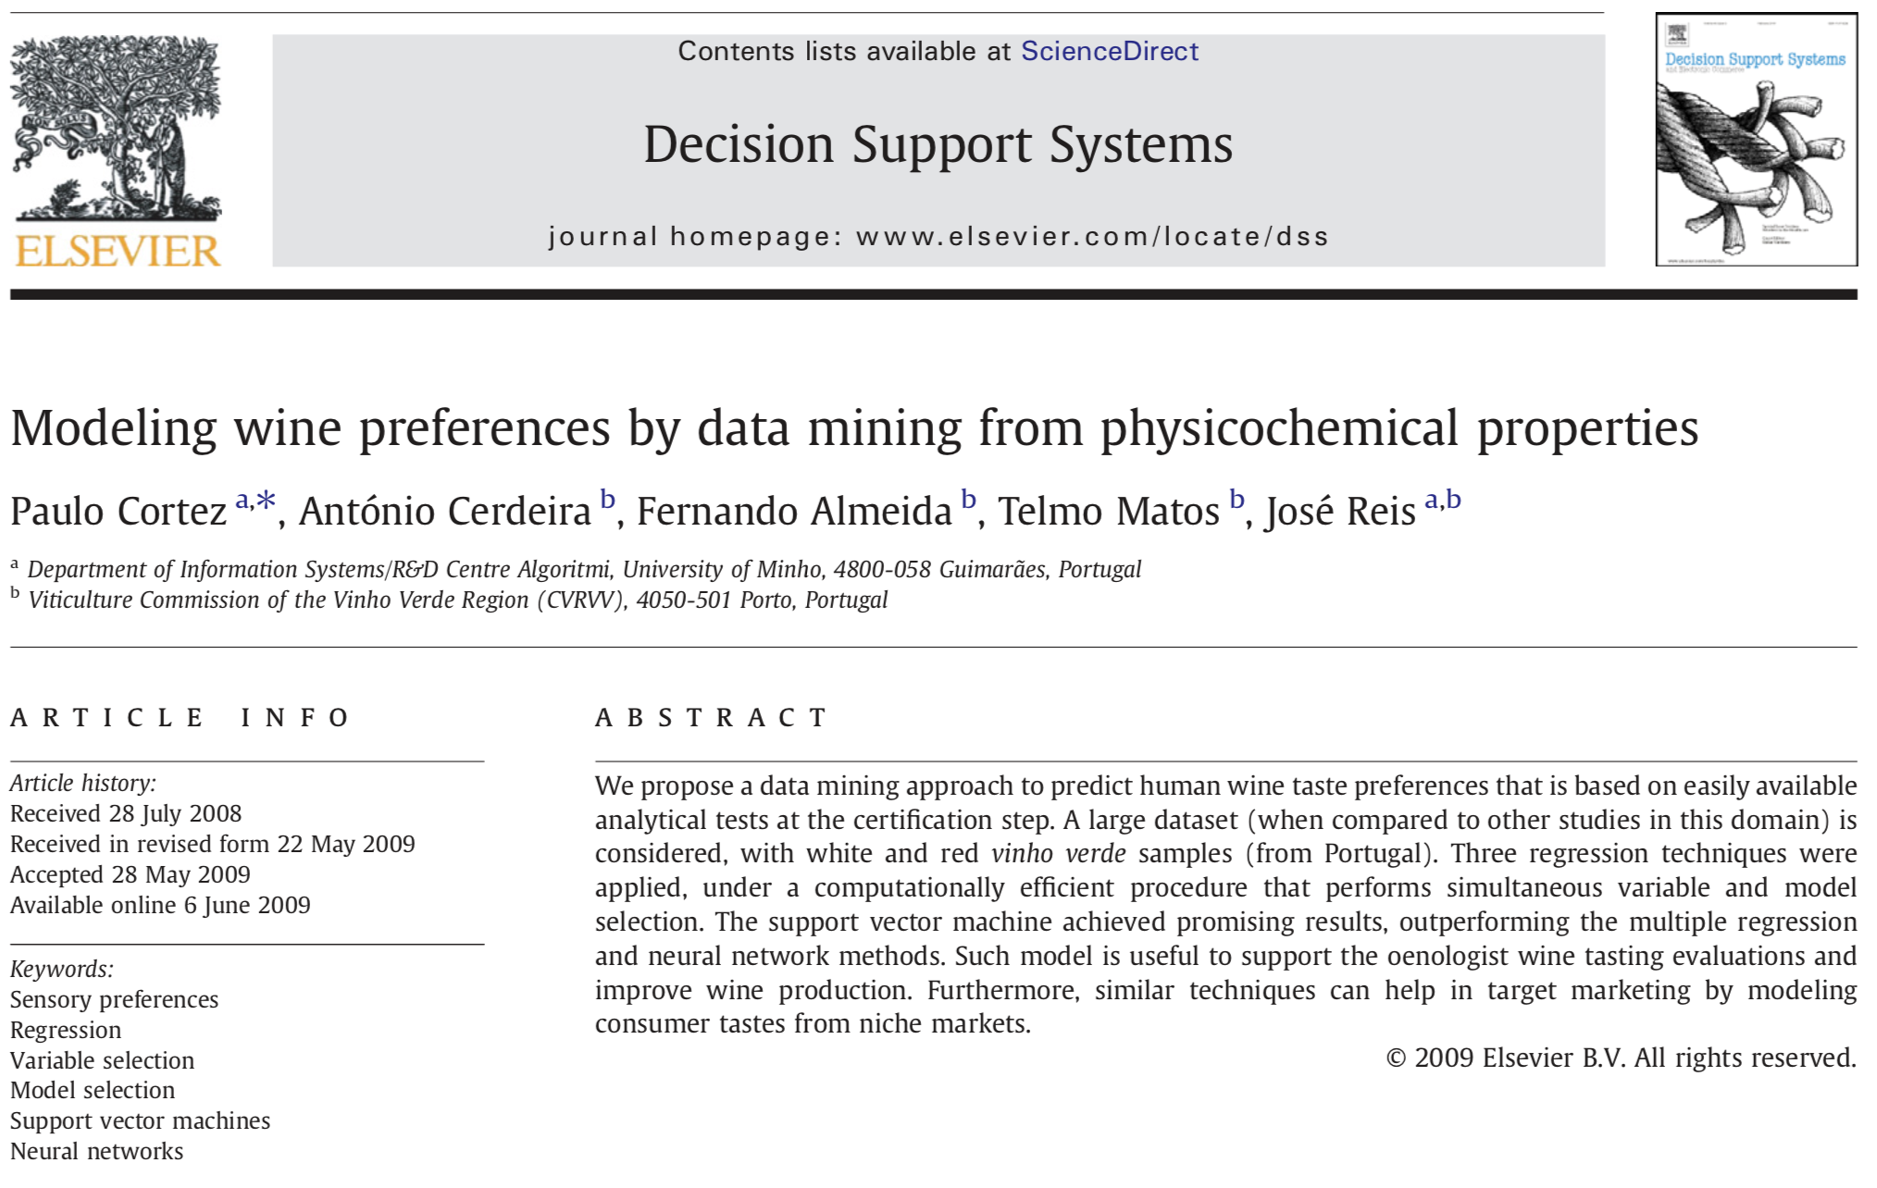Viewport: 1877px width, 1188px height.
Task: Click the article title heading
Action: click(853, 428)
